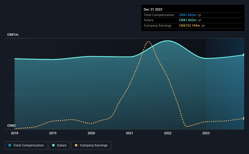Image resolution: width=249 pixels, height=154 pixels.
Task: Click the 2020 x-axis label
Action: point(91,133)
